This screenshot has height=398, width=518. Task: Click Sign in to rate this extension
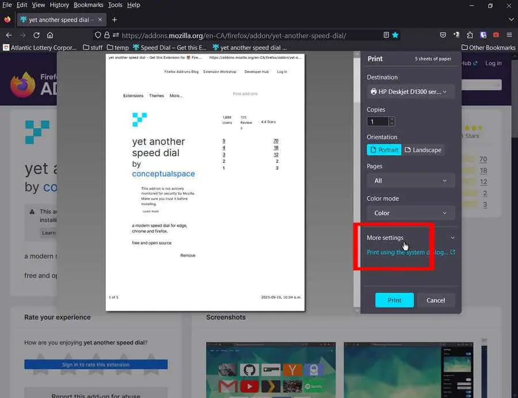pyautogui.click(x=96, y=365)
